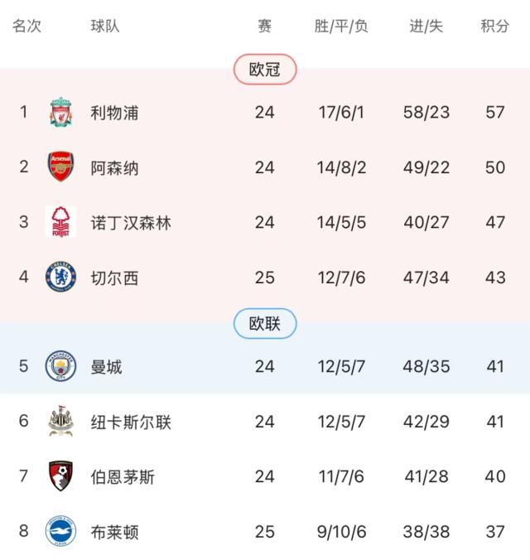Sort table by 积分 column header
Viewport: 530px width, 560px height.
[495, 26]
